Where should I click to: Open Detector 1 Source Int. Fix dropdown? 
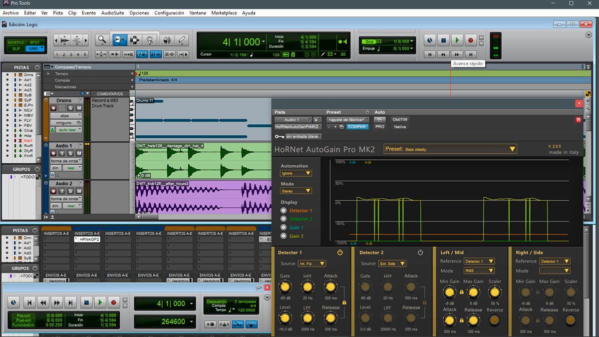click(x=312, y=264)
